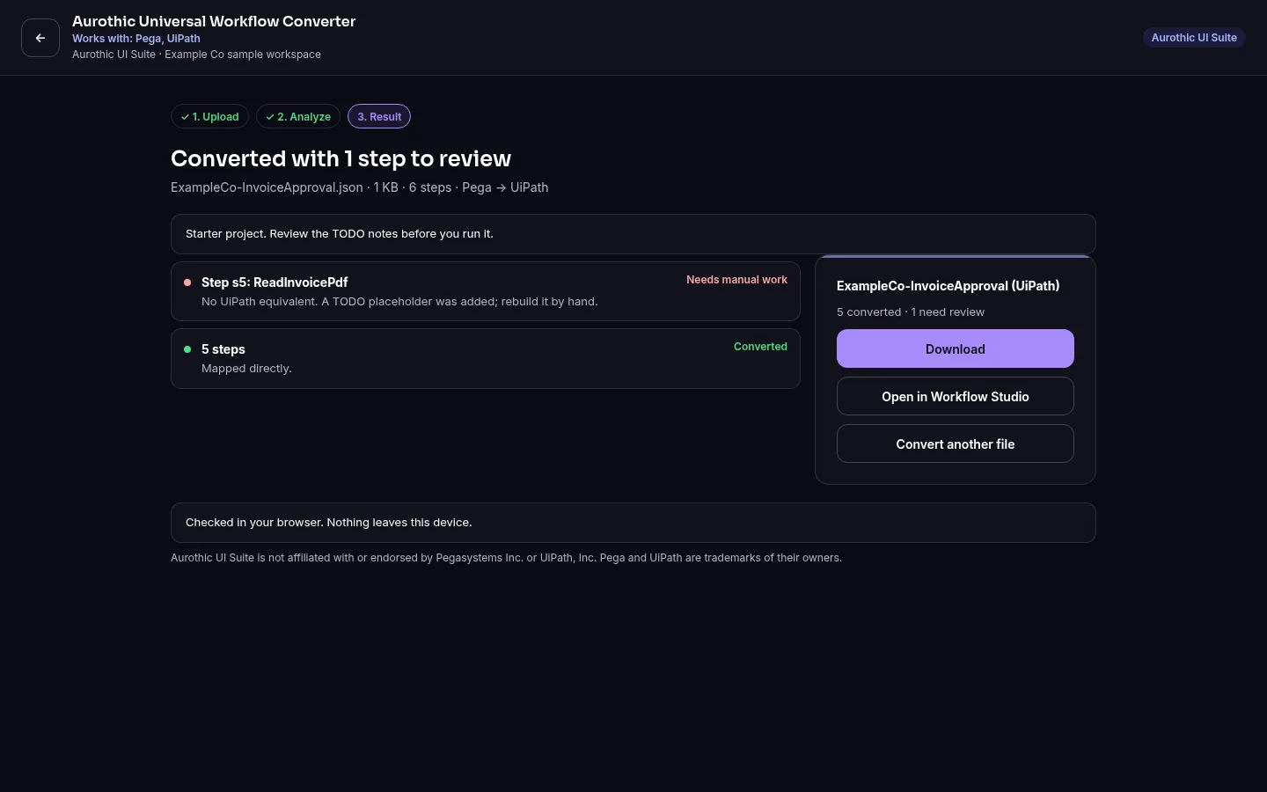Open in Workflow Studio

956,396
